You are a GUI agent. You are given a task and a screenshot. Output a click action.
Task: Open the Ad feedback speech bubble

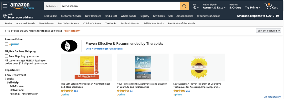click(280, 97)
